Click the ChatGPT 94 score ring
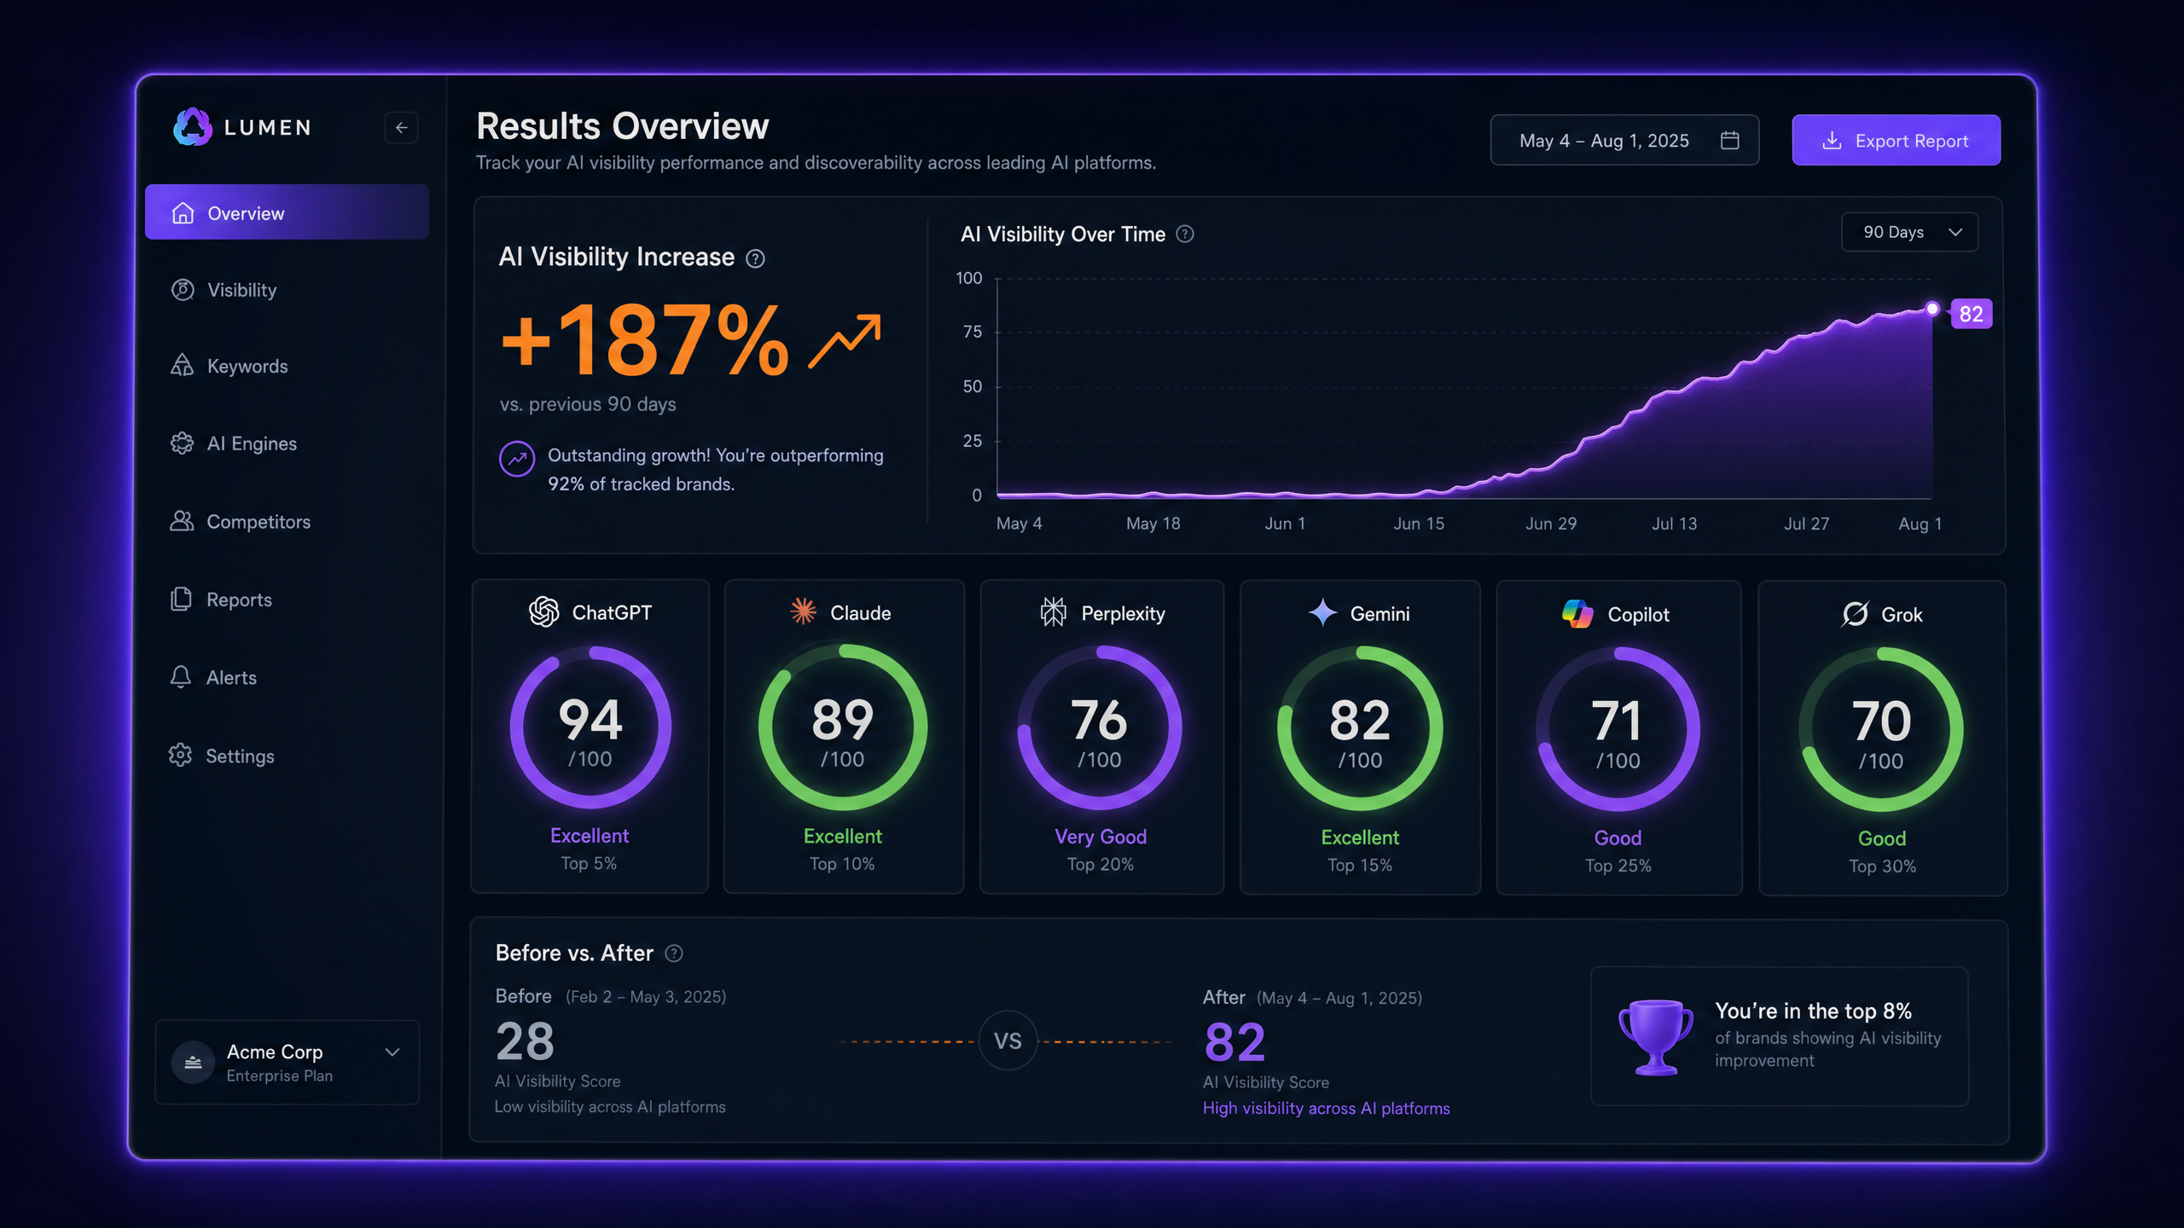Screen dimensions: 2184x1228 (x=590, y=727)
